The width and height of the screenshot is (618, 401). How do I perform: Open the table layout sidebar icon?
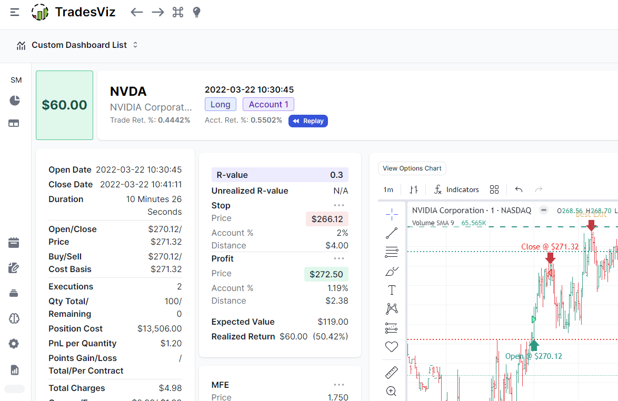click(x=14, y=123)
